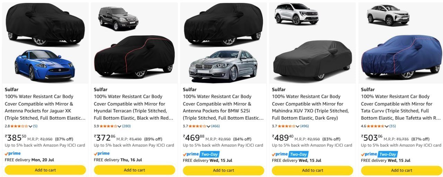Open star rating popover for Jaguar XK cover
This screenshot has height=177, width=443.
tap(19, 126)
